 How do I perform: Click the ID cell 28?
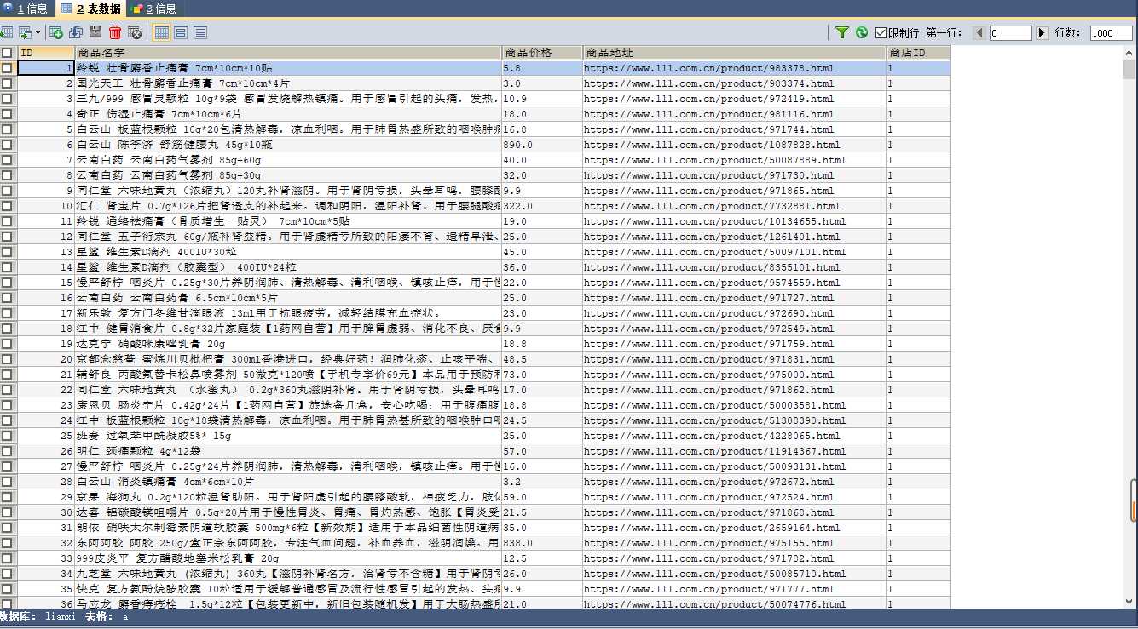point(46,482)
